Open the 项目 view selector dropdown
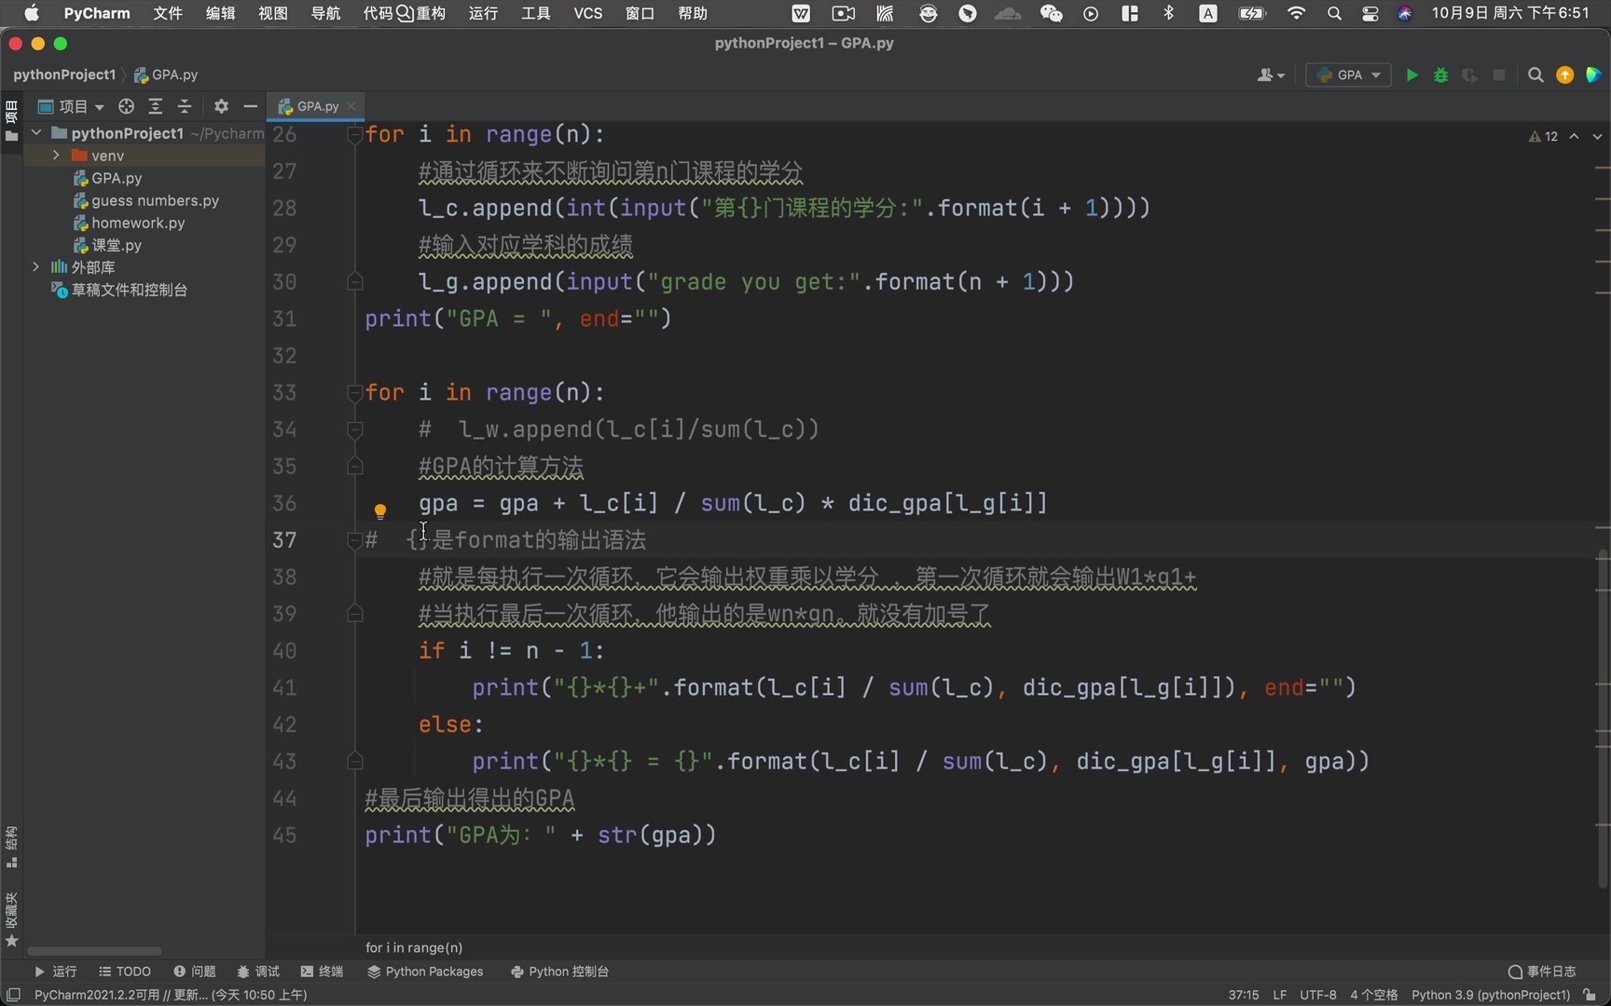 tap(71, 106)
